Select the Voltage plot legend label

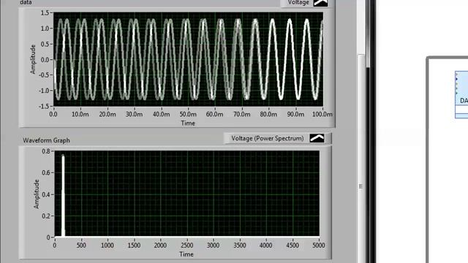coord(298,3)
